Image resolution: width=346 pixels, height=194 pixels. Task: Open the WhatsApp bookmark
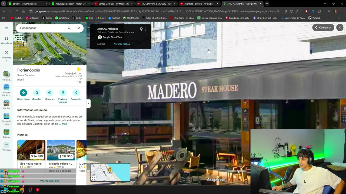[62, 18]
